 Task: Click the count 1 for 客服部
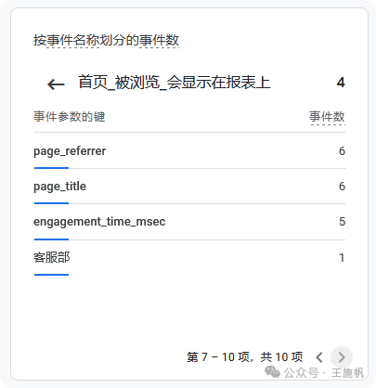(342, 257)
